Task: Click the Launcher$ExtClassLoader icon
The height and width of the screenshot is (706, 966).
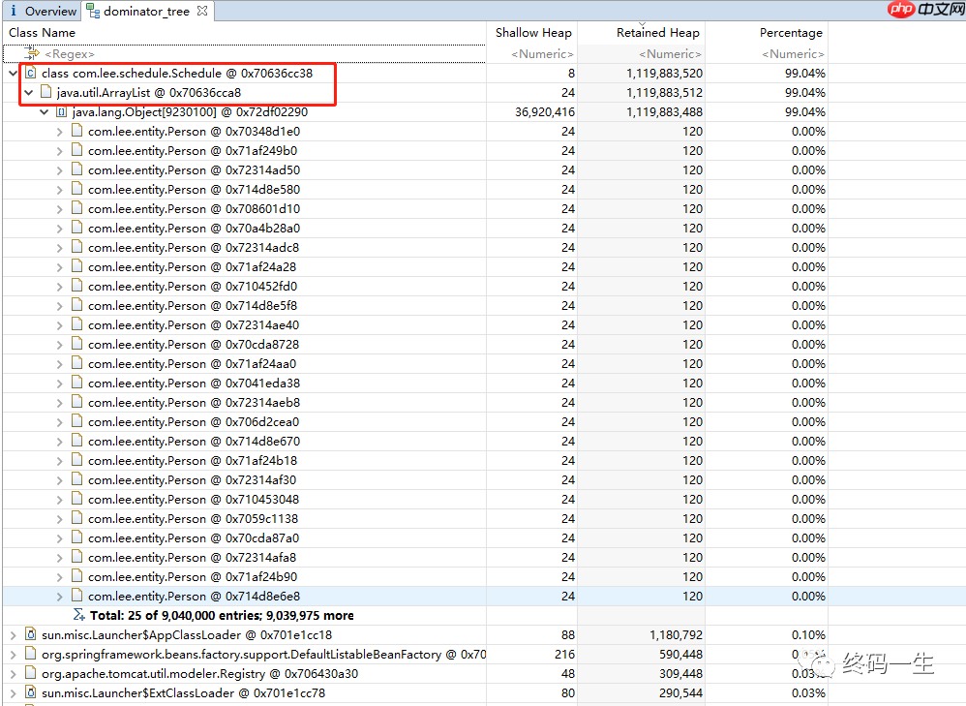Action: coord(30,693)
